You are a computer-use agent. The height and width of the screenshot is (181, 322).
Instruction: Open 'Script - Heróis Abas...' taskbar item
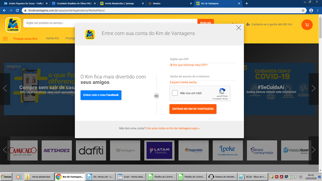(x=131, y=177)
